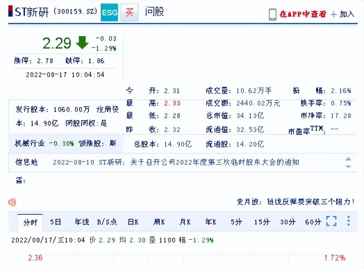
Task: Click the up arrow on the news ticker
Action: tap(348, 158)
